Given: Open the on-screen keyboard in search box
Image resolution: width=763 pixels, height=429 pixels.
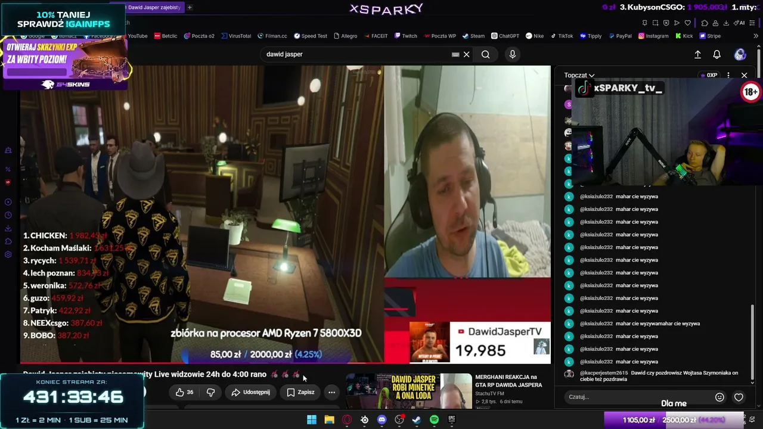Looking at the screenshot, I should (455, 54).
